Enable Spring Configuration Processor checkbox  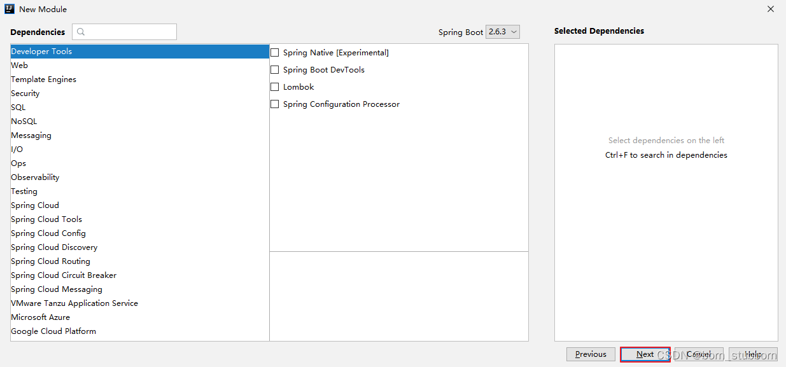275,104
